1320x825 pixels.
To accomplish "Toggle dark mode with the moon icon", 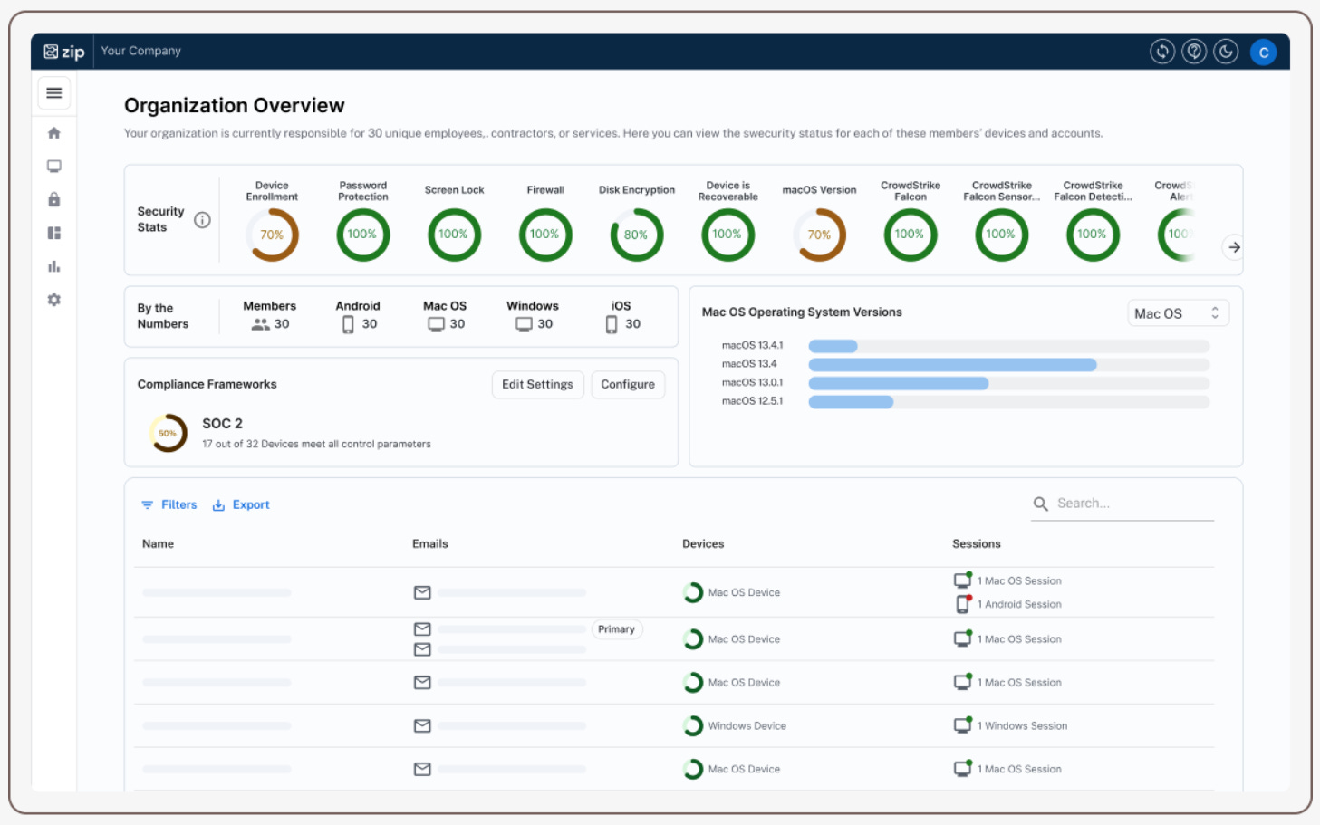I will [1226, 52].
